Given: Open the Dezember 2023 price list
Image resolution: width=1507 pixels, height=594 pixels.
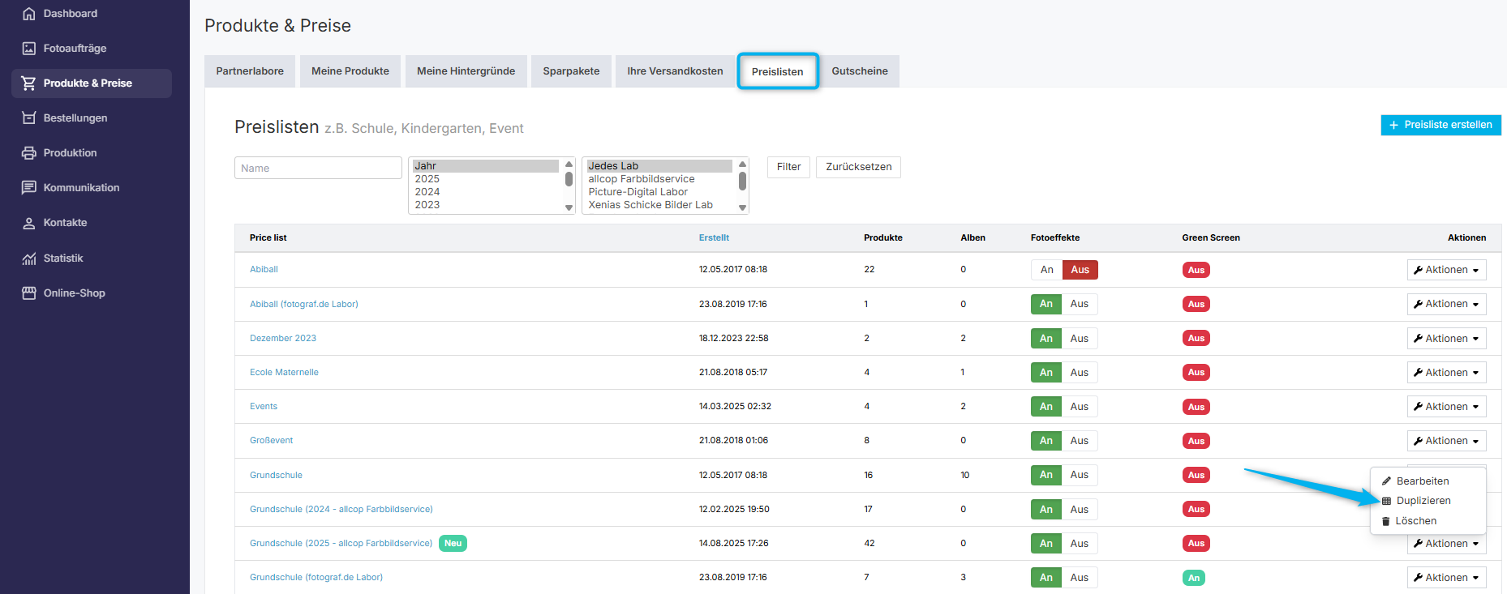Looking at the screenshot, I should [x=283, y=339].
